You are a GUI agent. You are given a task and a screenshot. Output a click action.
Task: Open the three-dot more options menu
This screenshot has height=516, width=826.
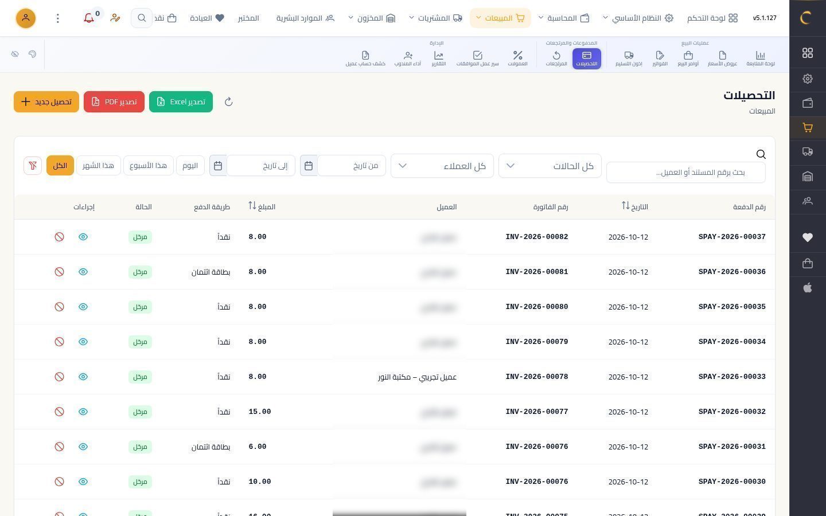57,18
